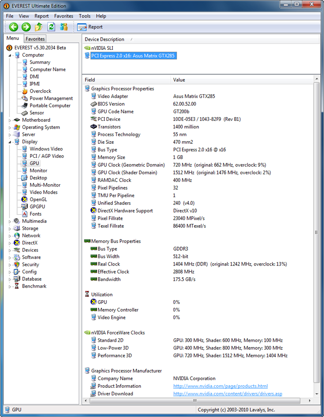Switch to the Favorites tab
Screen dimensions: 324x417
(35, 39)
